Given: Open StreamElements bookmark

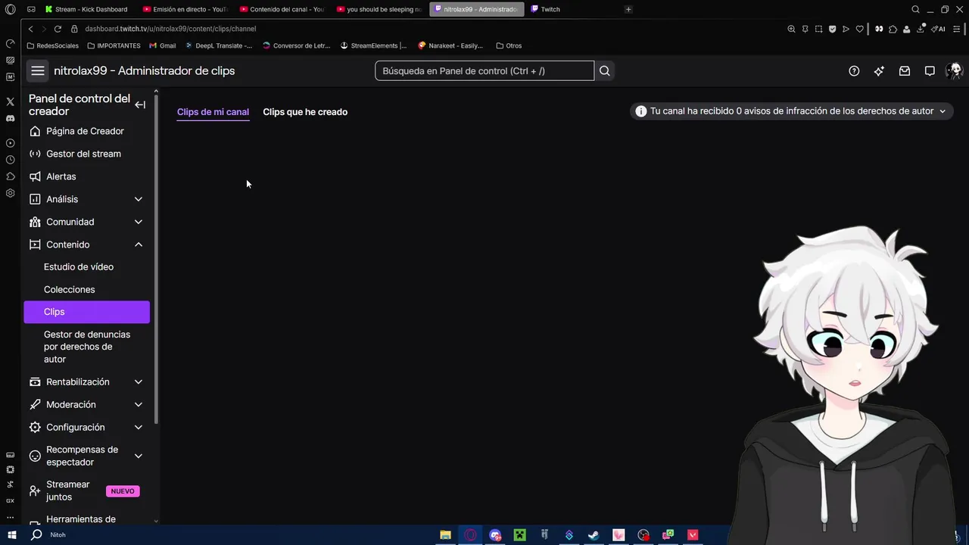Looking at the screenshot, I should click(374, 45).
